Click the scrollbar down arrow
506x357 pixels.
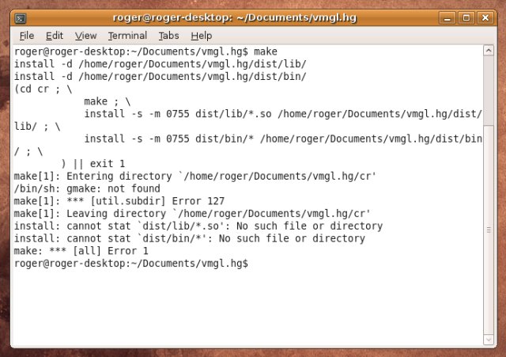(489, 340)
